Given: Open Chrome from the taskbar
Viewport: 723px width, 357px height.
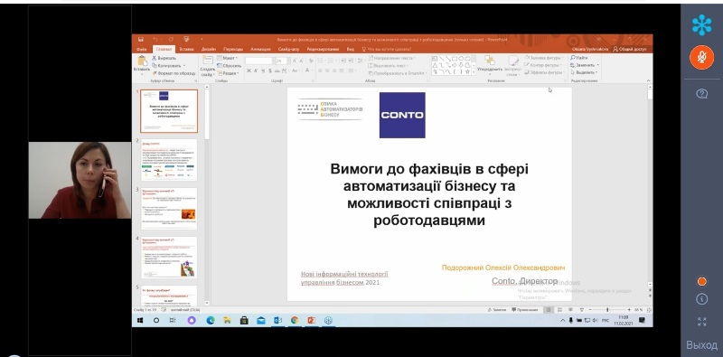Looking at the screenshot, I should 295,320.
